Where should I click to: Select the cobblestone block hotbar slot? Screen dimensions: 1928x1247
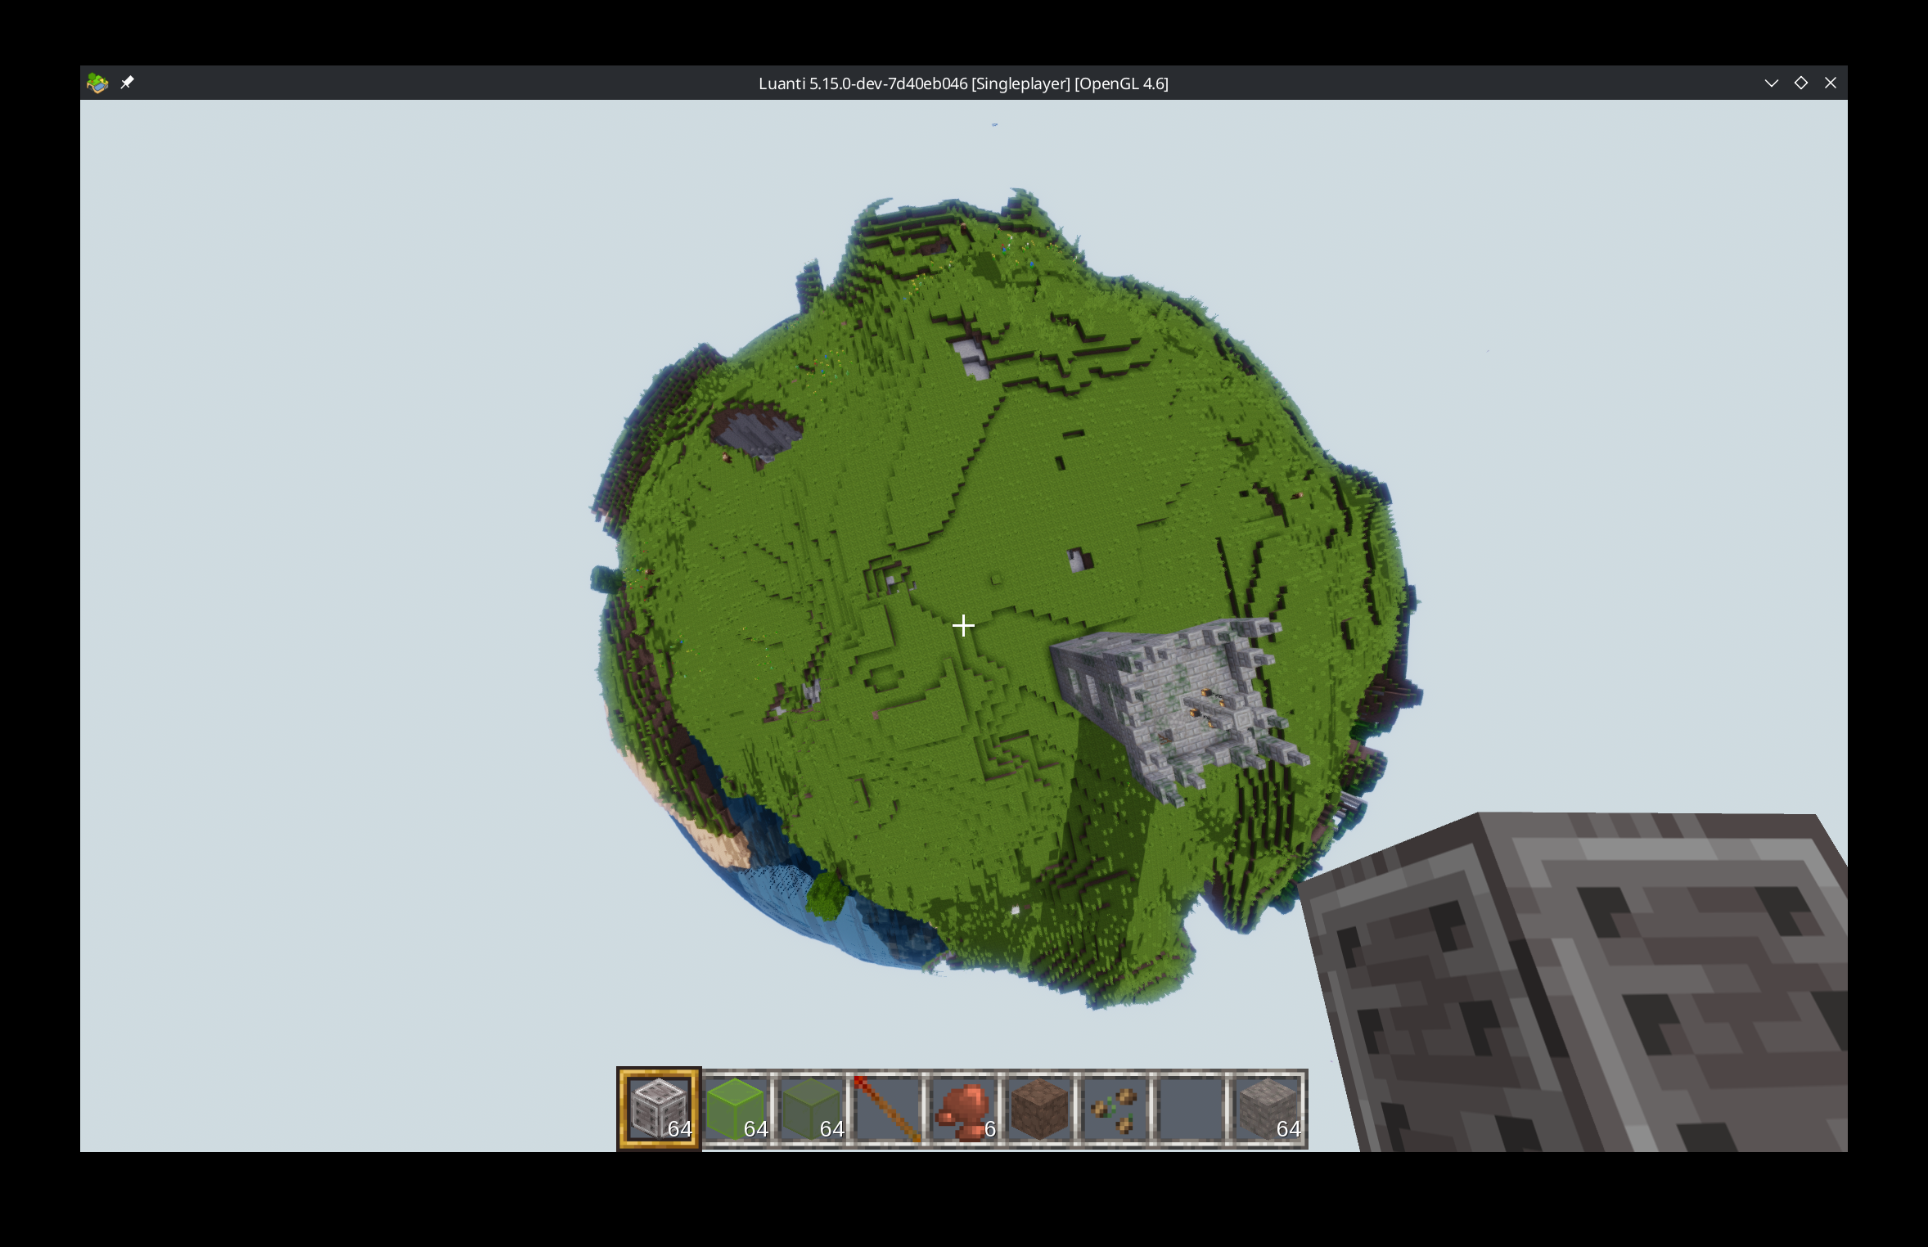click(1267, 1108)
